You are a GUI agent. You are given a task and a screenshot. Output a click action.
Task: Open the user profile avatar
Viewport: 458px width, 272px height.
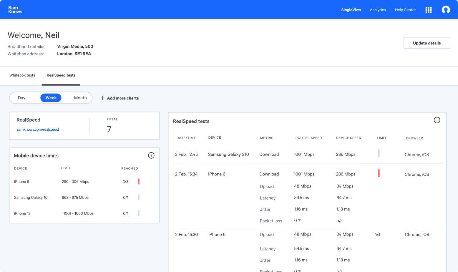click(x=446, y=10)
